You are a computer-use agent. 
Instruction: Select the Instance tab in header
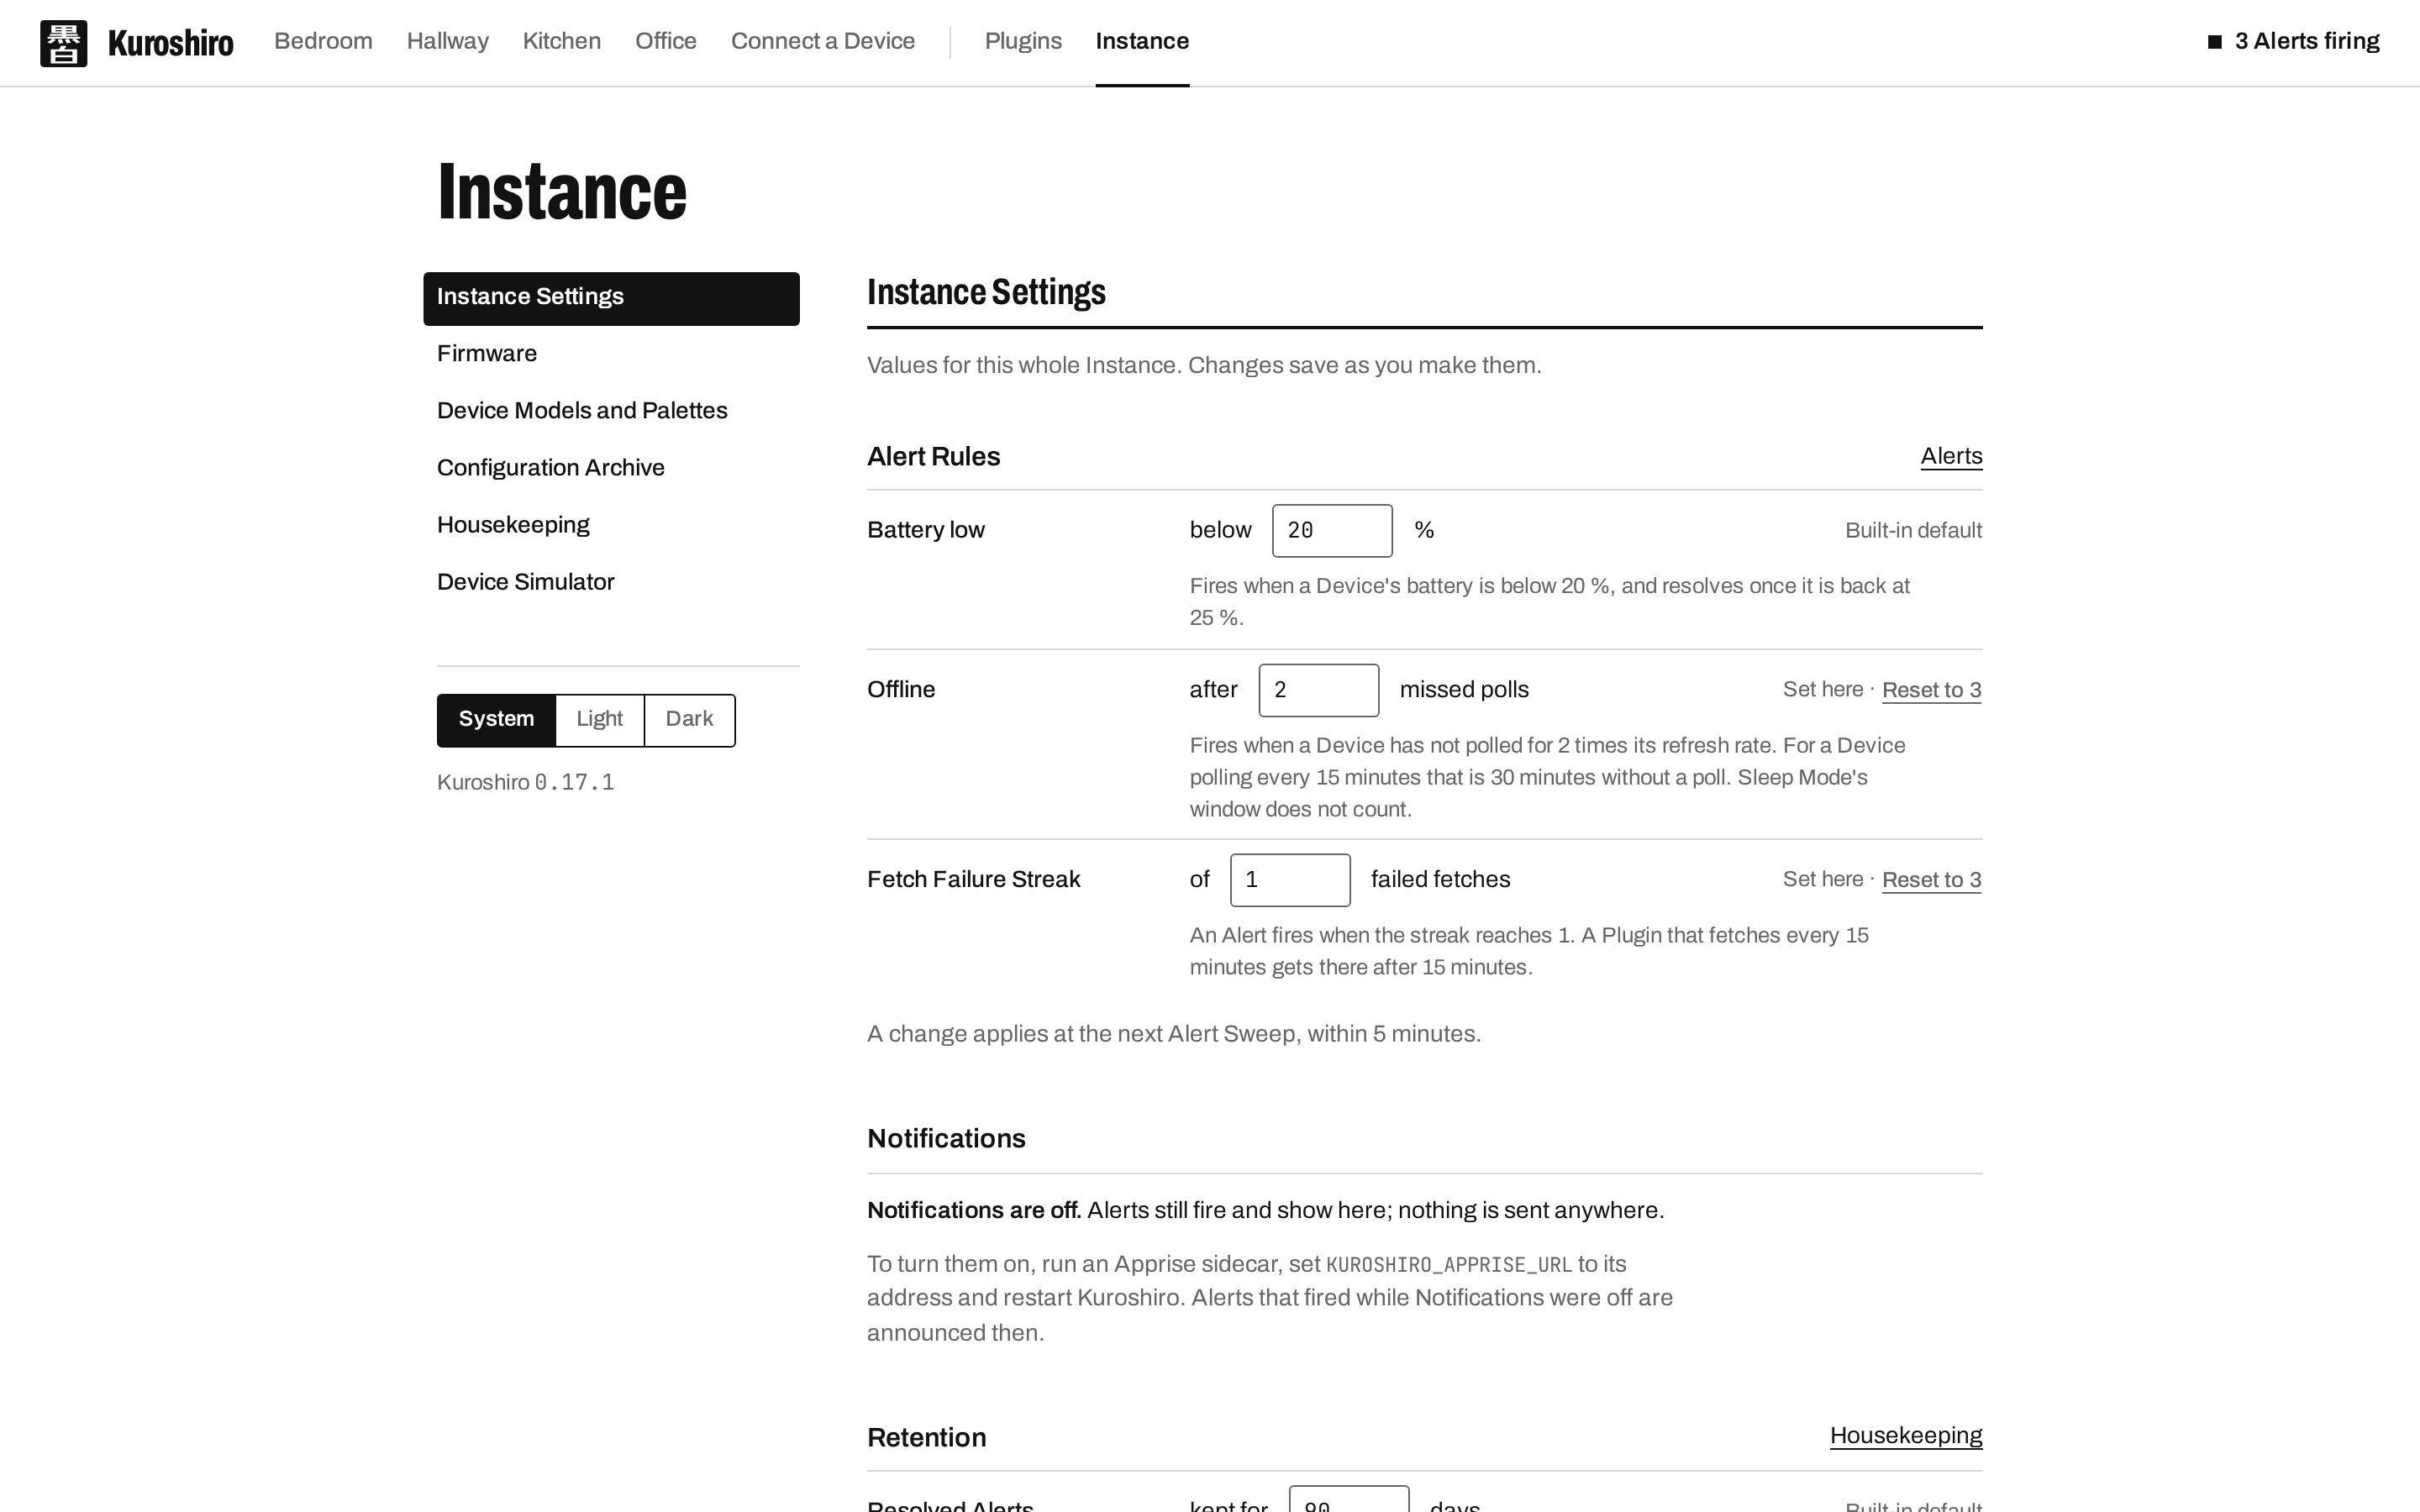coord(1142,41)
